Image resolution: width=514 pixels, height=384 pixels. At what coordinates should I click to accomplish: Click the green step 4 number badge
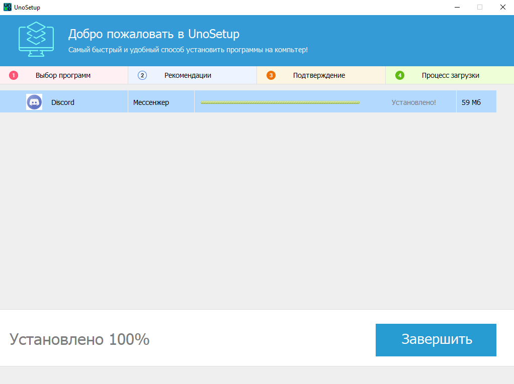pyautogui.click(x=400, y=75)
